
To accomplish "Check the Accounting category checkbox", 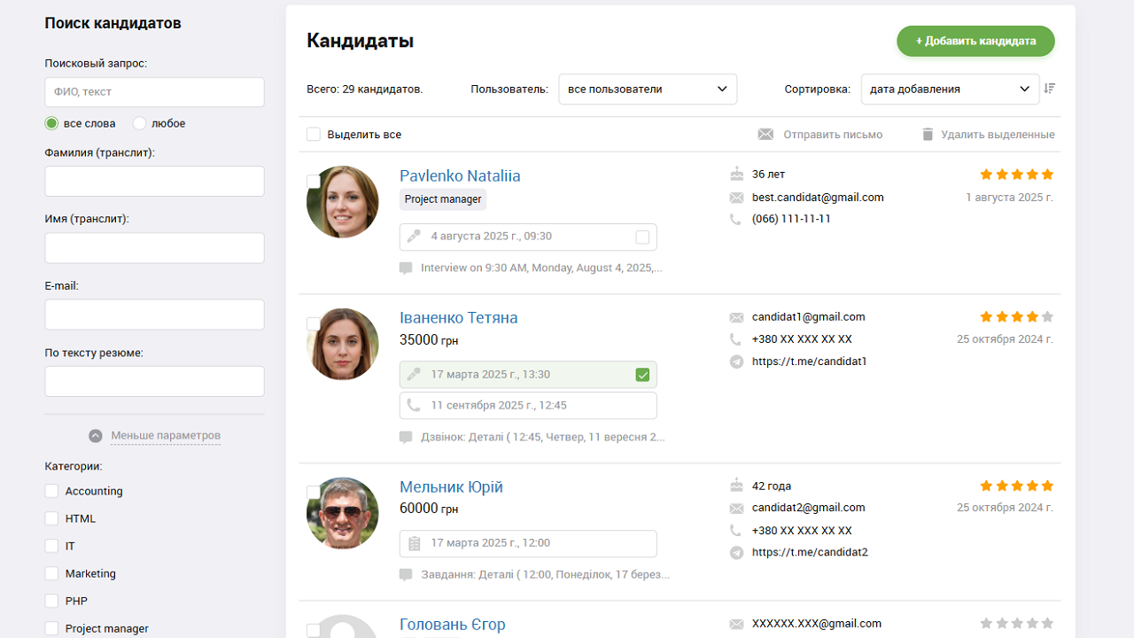I will 50,490.
